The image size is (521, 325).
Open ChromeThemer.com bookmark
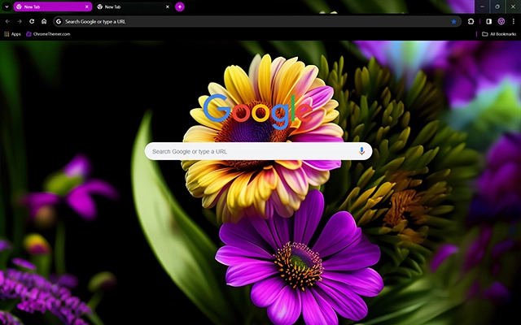48,34
